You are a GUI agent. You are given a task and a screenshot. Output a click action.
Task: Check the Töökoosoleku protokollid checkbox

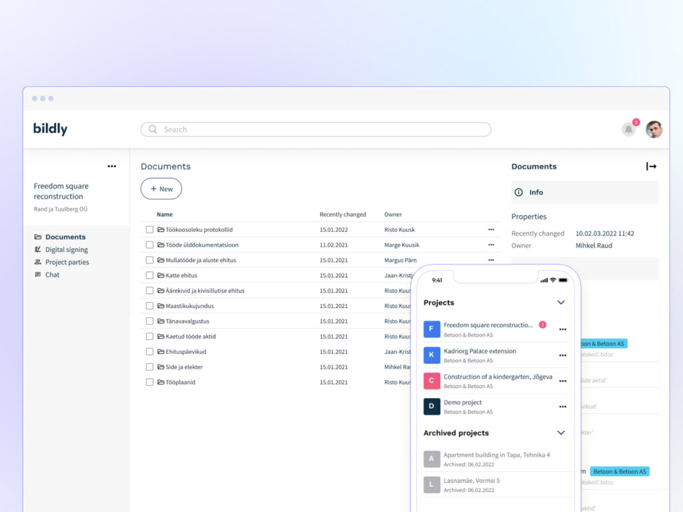pos(149,229)
